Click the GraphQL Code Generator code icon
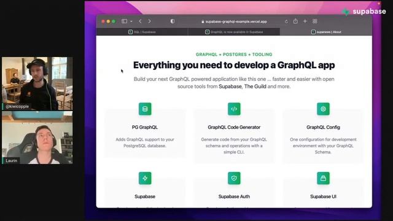Image resolution: width=393 pixels, height=221 pixels. pyautogui.click(x=234, y=109)
